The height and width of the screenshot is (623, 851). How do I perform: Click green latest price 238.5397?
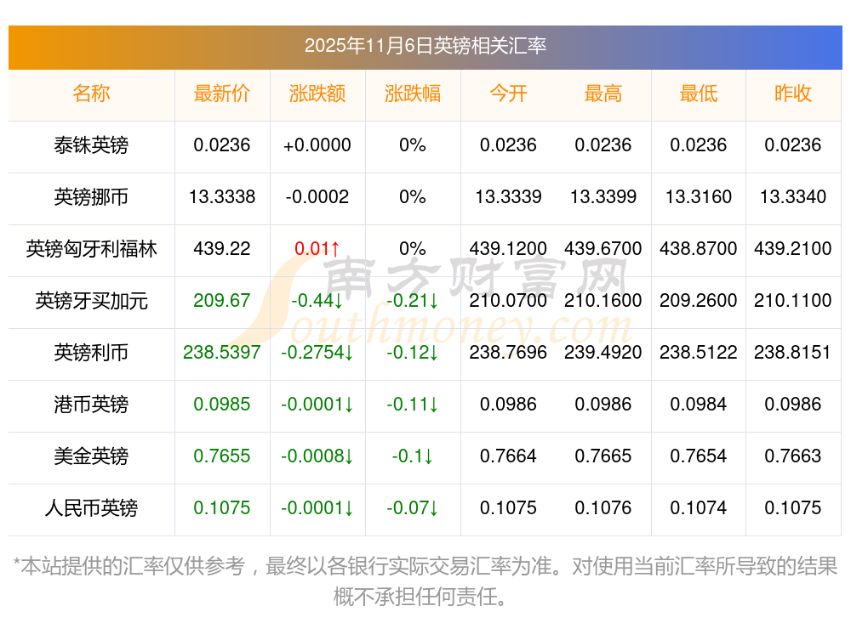222,353
